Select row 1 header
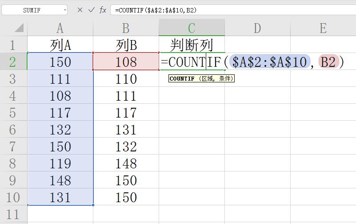The width and height of the screenshot is (356, 224). [x=12, y=45]
